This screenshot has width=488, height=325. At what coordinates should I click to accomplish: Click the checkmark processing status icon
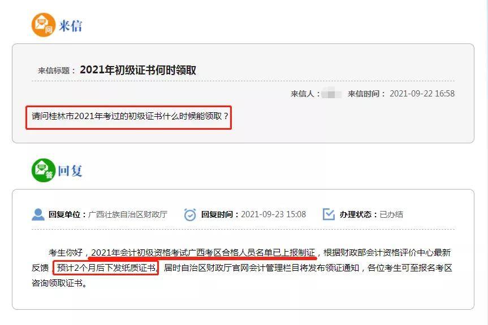pos(329,214)
